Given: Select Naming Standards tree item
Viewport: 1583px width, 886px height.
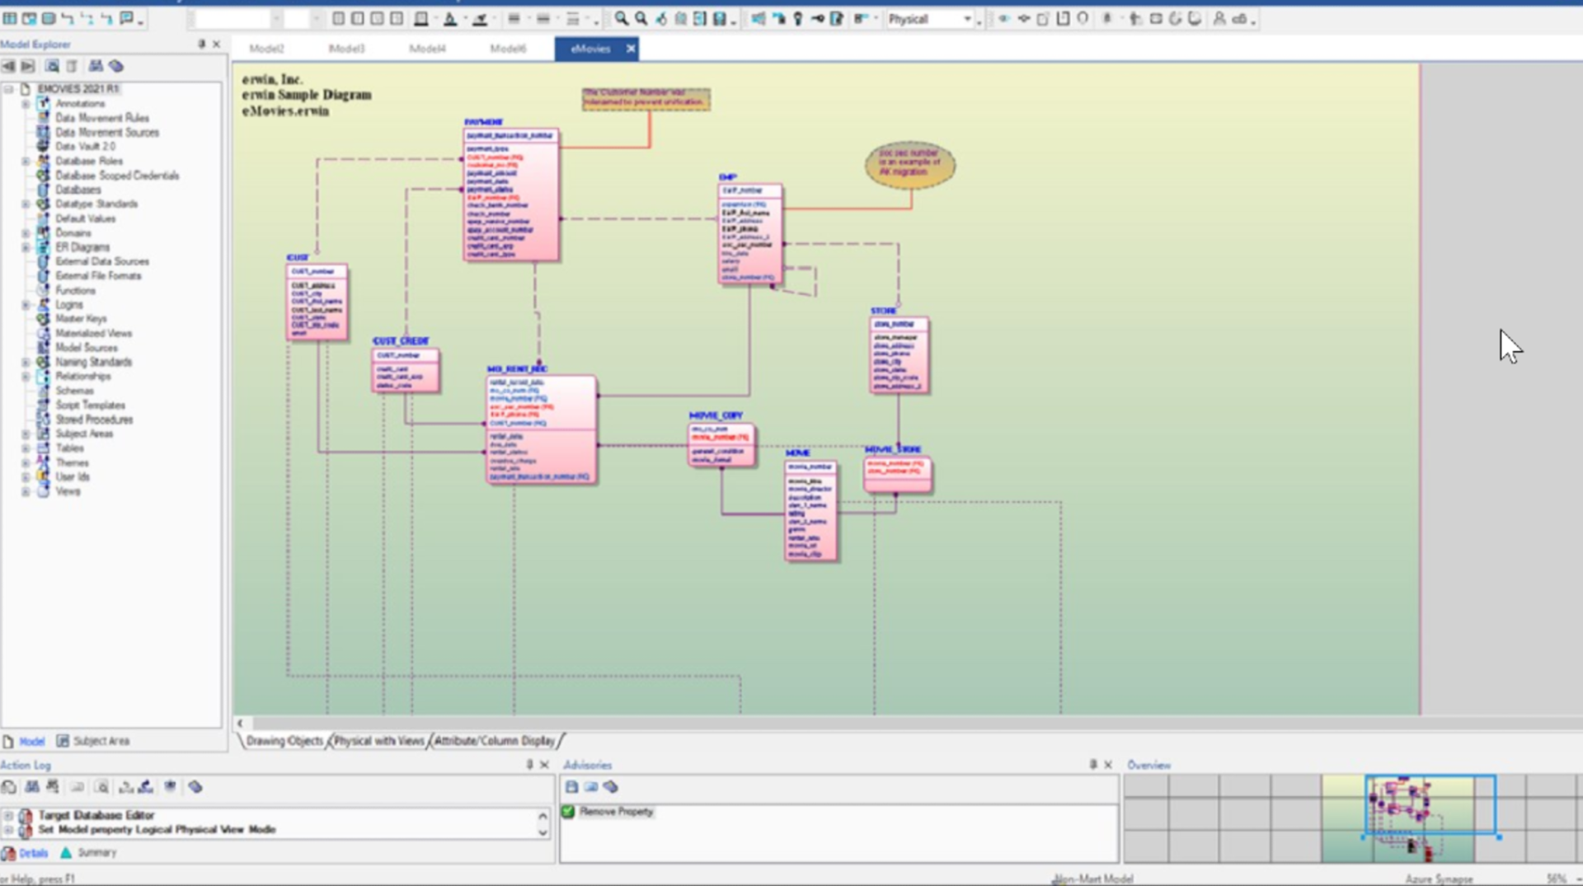Looking at the screenshot, I should [x=93, y=362].
